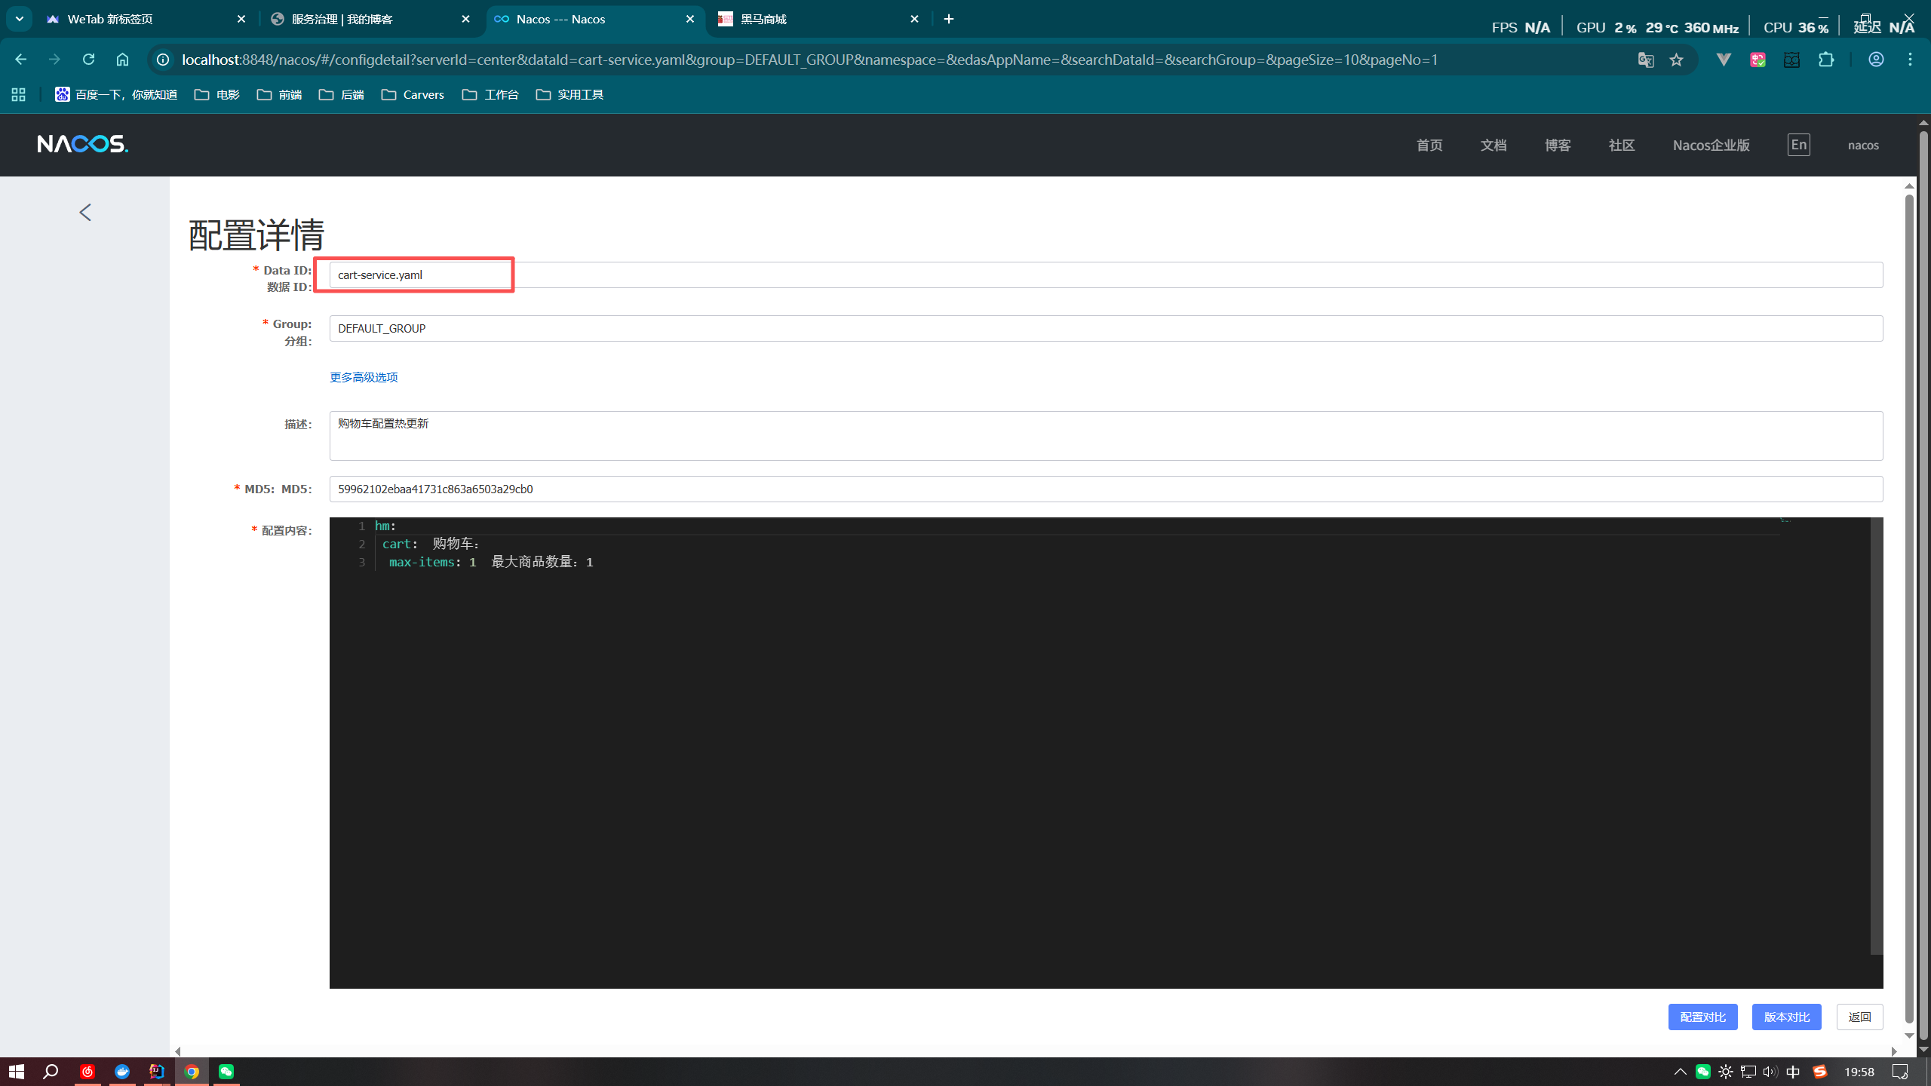Click the 配置对比 button
Image resolution: width=1931 pixels, height=1086 pixels.
[x=1702, y=1017]
